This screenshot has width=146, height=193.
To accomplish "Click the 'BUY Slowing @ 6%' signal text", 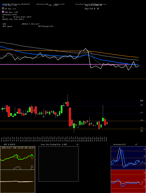I will coord(46,26).
